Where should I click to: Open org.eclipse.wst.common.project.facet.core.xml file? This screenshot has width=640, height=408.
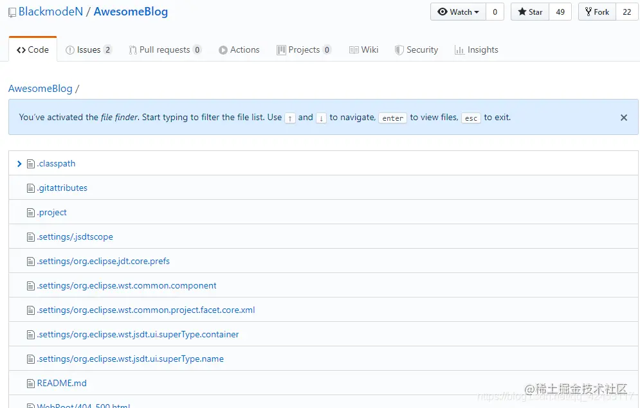(146, 310)
